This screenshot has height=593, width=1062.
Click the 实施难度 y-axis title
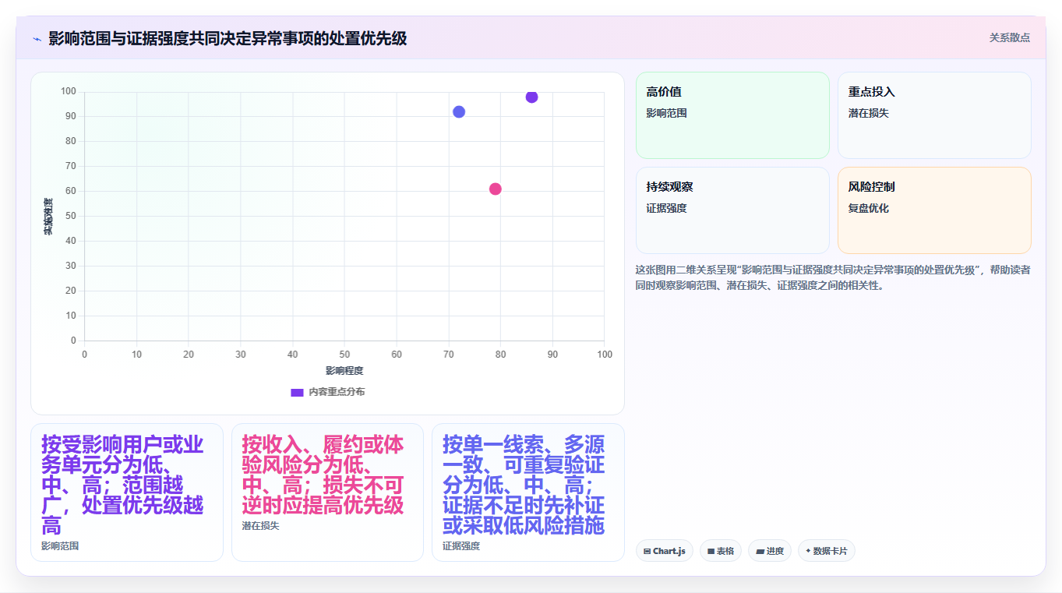(48, 216)
